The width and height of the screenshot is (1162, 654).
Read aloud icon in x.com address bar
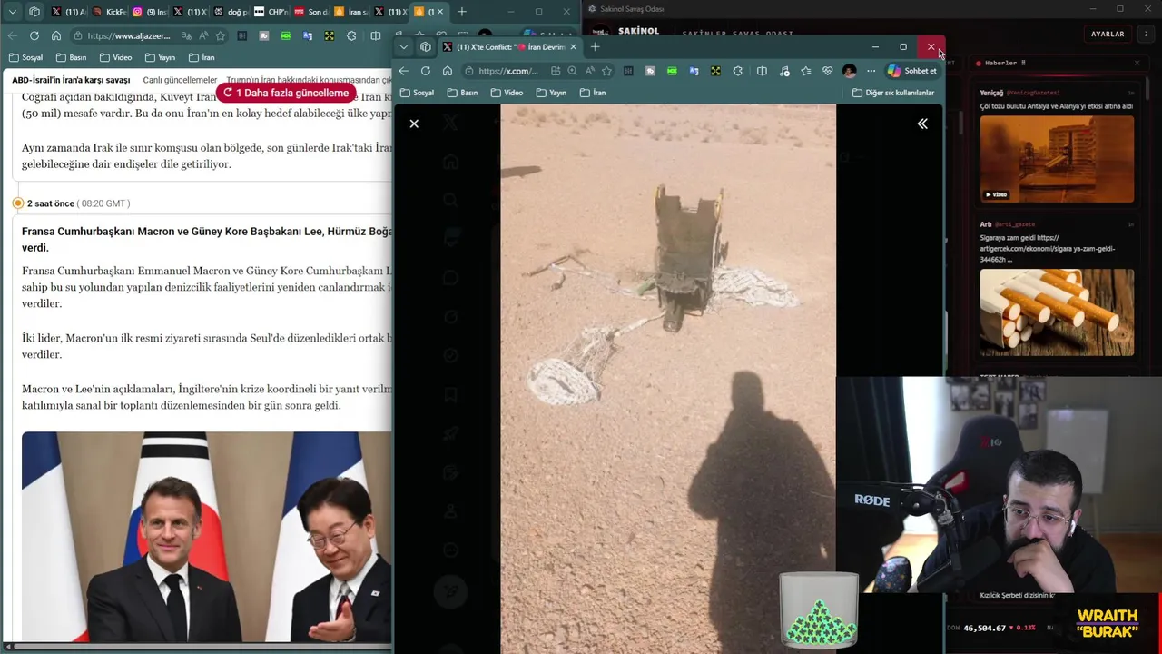pyautogui.click(x=589, y=71)
